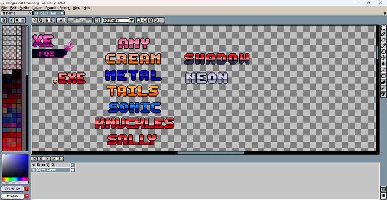
Task: Click the palette sort arrow icon
Action: 11,20
